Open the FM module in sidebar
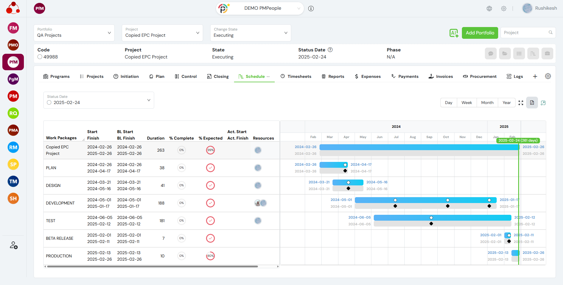 click(x=13, y=28)
